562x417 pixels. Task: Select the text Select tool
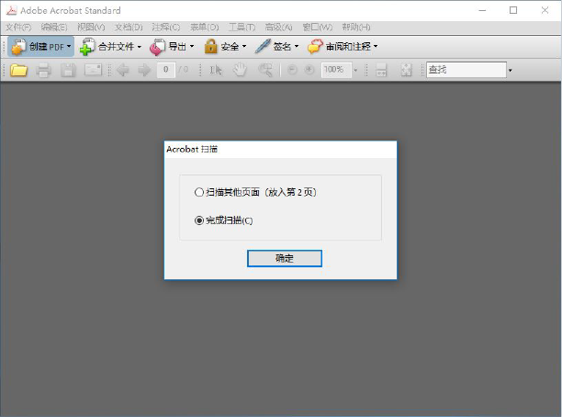point(216,70)
